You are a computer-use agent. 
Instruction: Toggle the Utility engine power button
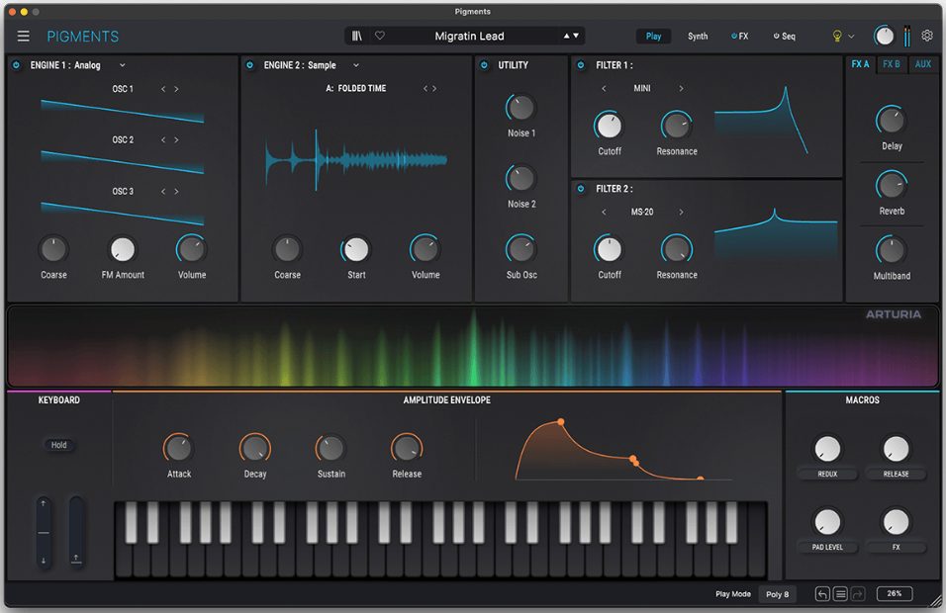point(484,65)
